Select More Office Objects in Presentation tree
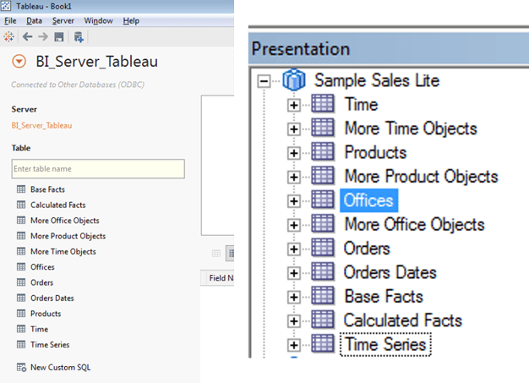 (414, 225)
